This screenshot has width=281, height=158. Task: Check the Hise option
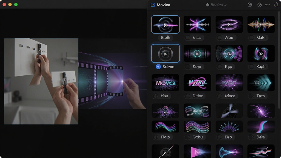tap(156, 96)
